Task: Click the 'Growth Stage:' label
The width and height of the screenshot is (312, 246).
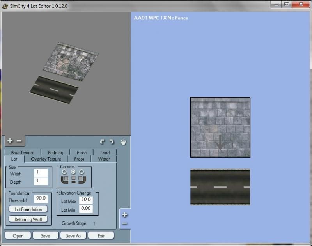Action: [74, 223]
